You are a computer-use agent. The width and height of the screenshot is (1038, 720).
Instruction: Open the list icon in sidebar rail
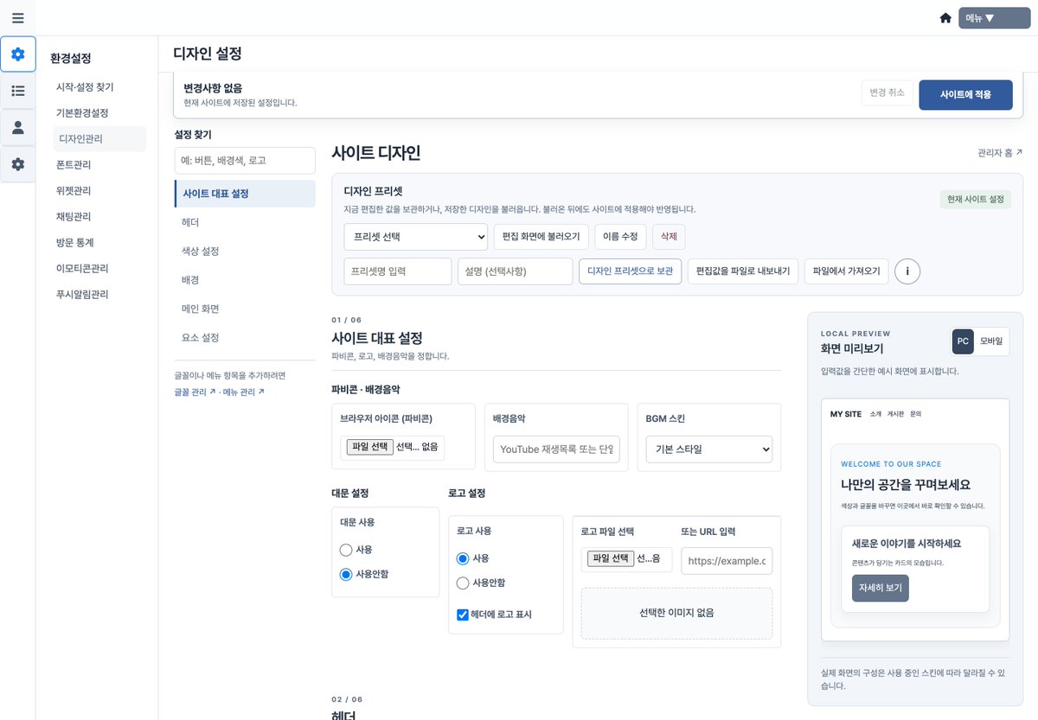(x=18, y=91)
